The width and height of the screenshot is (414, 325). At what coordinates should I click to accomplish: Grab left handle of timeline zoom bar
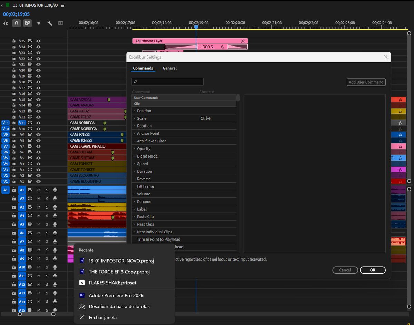20,314
